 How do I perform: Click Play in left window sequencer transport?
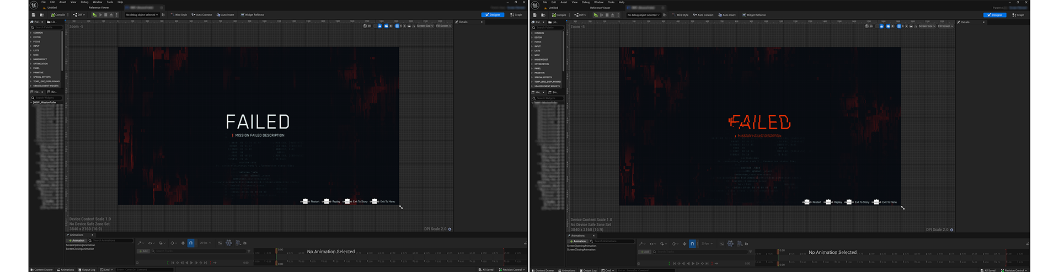pyautogui.click(x=191, y=263)
